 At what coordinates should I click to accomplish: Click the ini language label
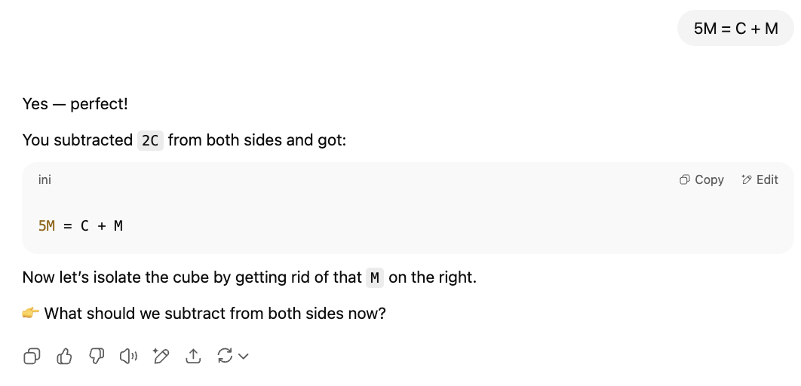pyautogui.click(x=44, y=179)
